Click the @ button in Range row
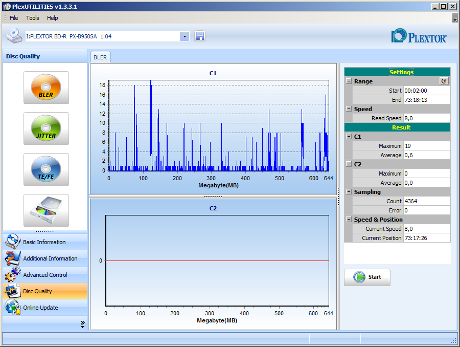This screenshot has width=460, height=347. pyautogui.click(x=444, y=81)
